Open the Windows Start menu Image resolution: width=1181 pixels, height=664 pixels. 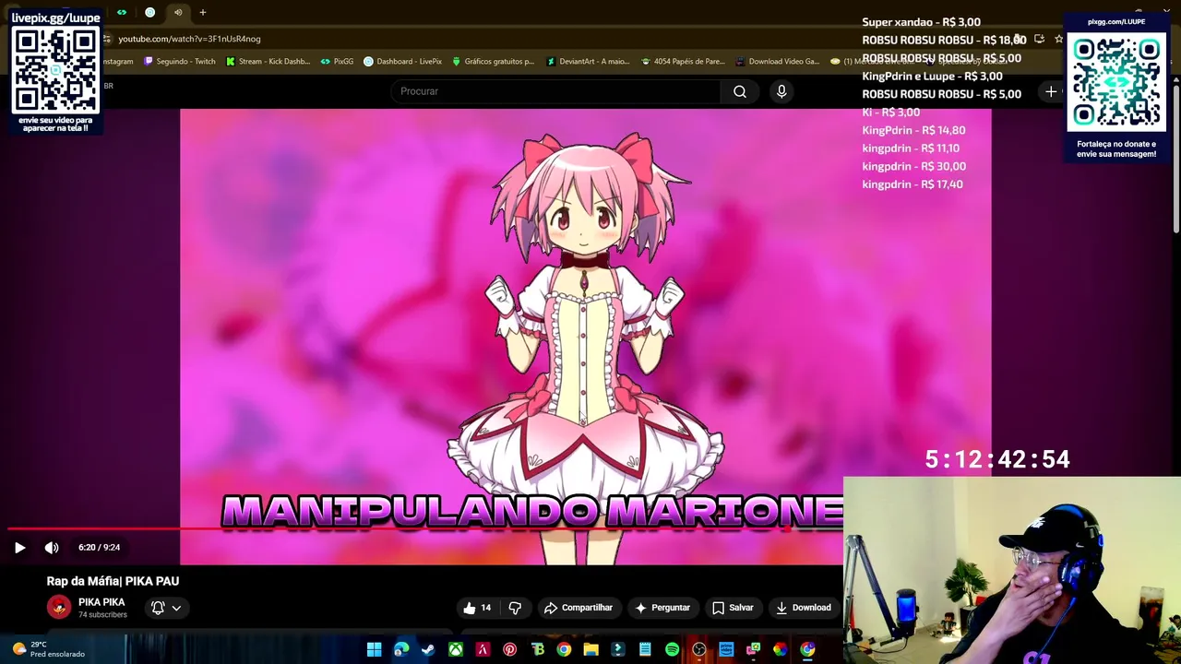(x=374, y=650)
